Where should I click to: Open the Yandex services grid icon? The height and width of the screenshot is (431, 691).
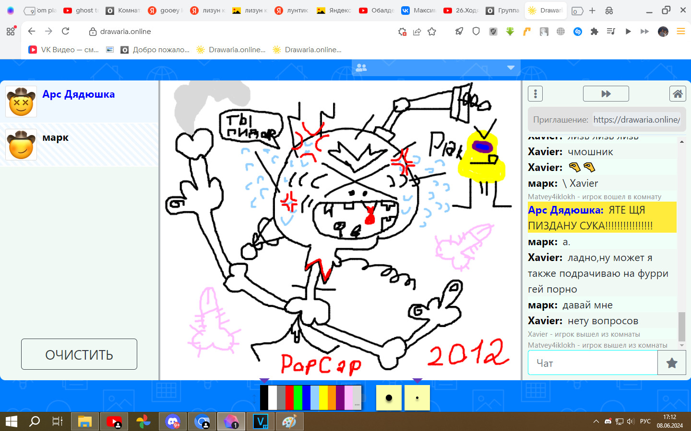[x=11, y=32]
